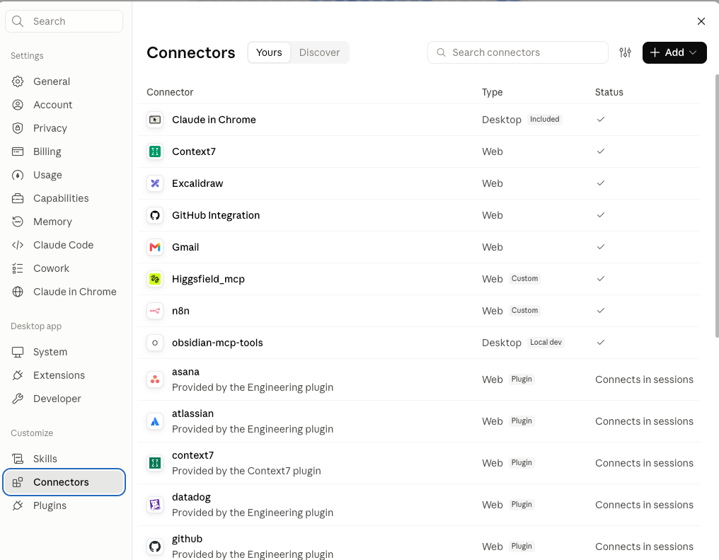Open the Usage settings page
Screen dimensions: 719x560
coord(64,175)
